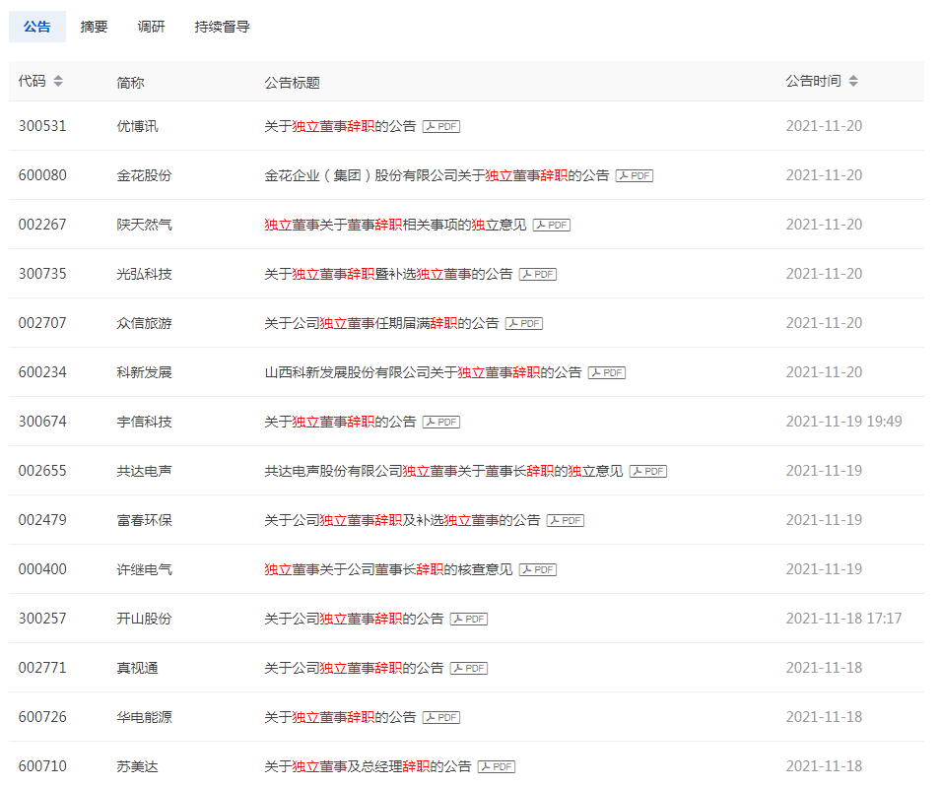Open the 持续督导 tab
941x787 pixels.
(223, 27)
